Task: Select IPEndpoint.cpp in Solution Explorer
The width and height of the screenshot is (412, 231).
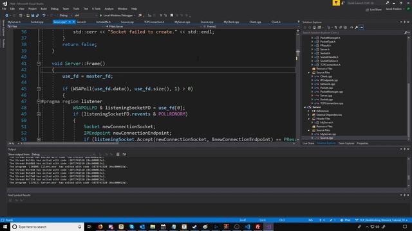Action: 329,80
